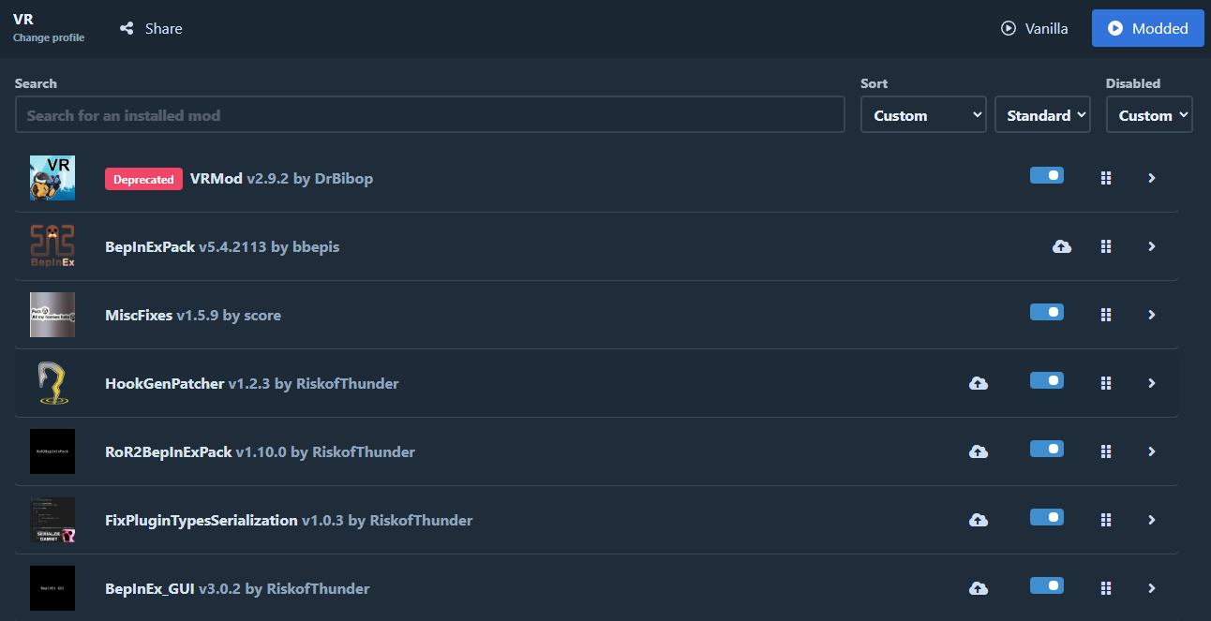
Task: Disable HookGenPatcher with its switch
Action: coord(1047,380)
